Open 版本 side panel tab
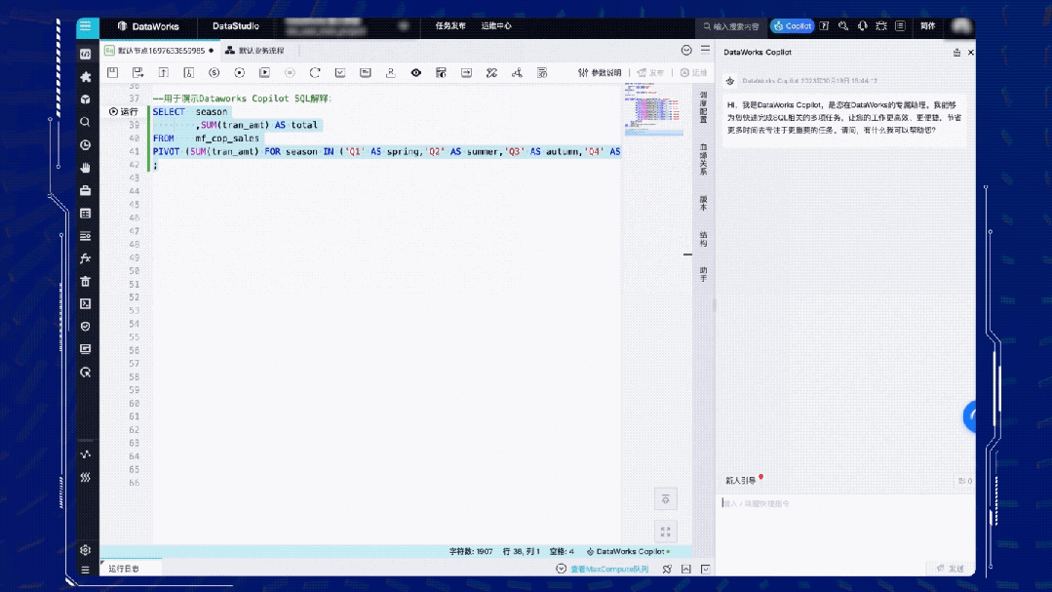 (x=703, y=204)
